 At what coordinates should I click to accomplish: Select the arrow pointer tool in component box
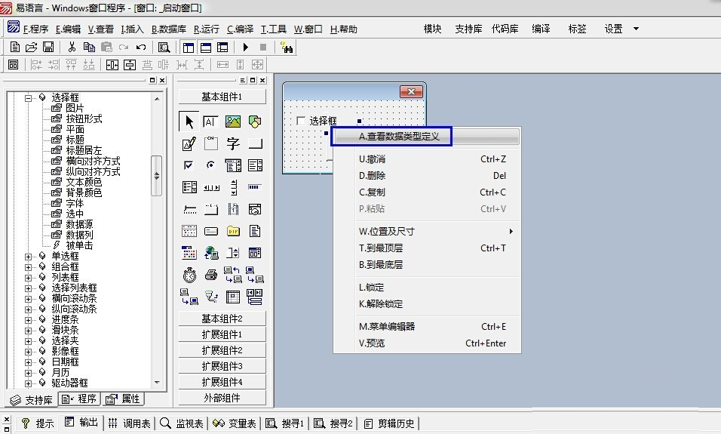pyautogui.click(x=189, y=122)
